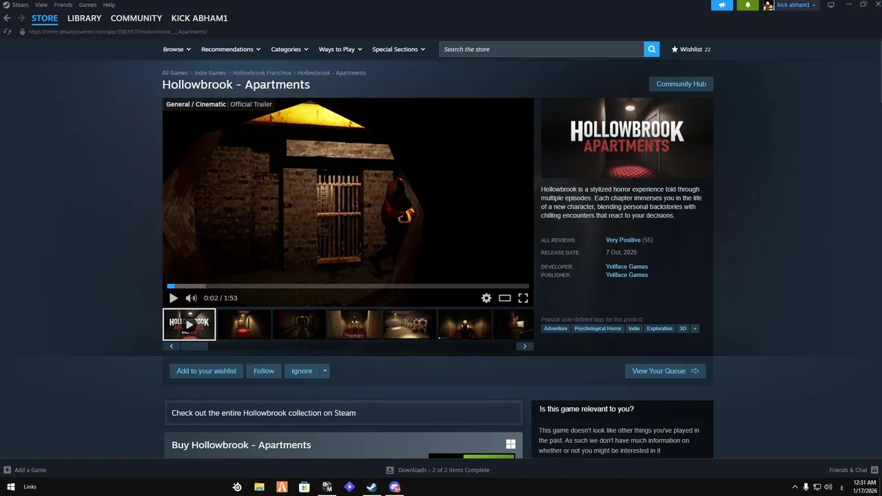The height and width of the screenshot is (496, 882).
Task: Open the Windows Start button
Action: [10, 487]
